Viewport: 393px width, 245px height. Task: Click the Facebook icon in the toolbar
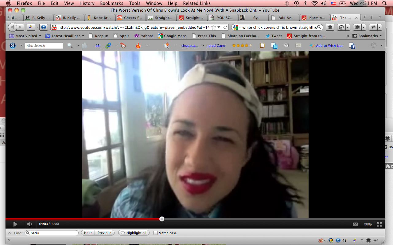(352, 46)
